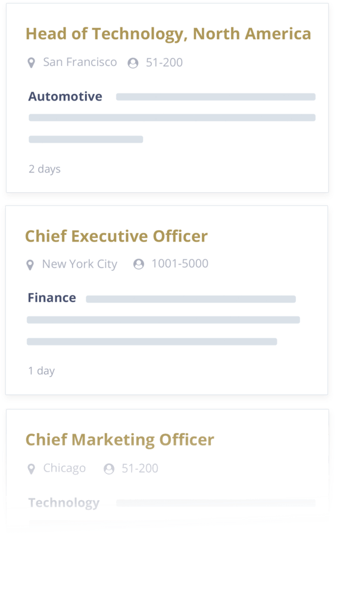Image resolution: width=337 pixels, height=609 pixels.
Task: Open the Chief Marketing Officer job title
Action: coord(120,440)
